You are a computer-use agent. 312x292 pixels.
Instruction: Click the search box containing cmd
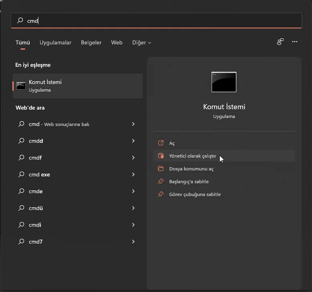156,21
